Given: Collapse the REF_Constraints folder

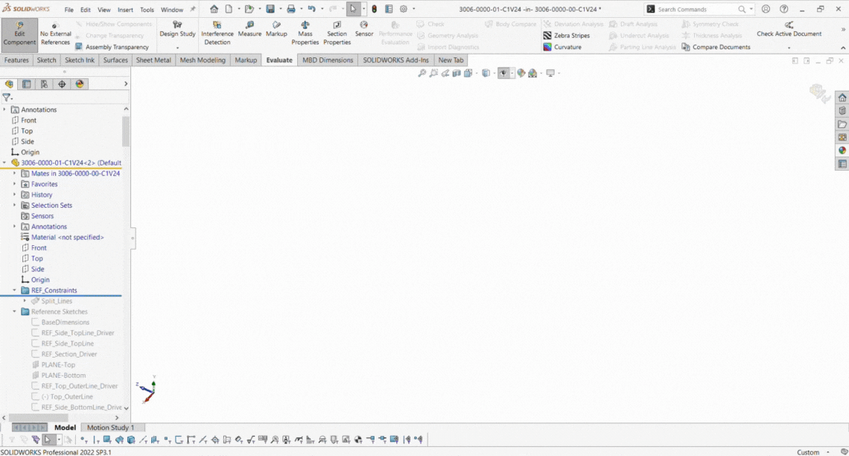Looking at the screenshot, I should click(14, 291).
